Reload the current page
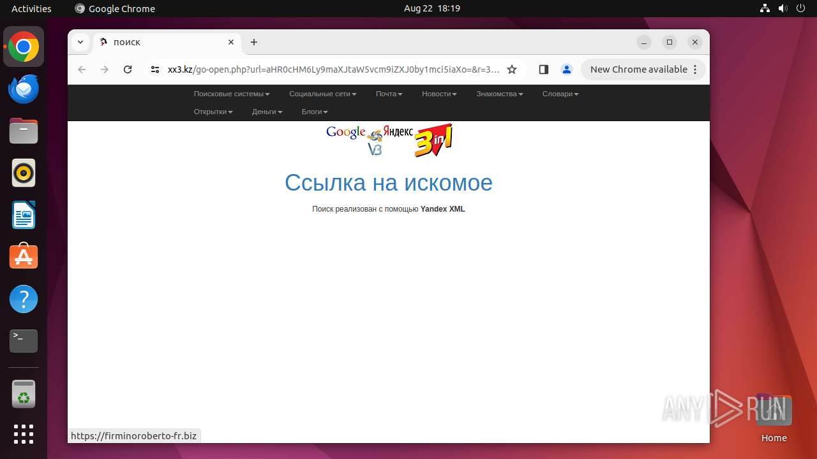Image resolution: width=817 pixels, height=459 pixels. (x=128, y=69)
